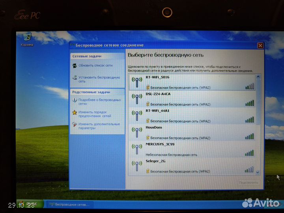Click the network list scrollbar thumb
Screen dimensions: 284x213
pyautogui.click(x=258, y=102)
